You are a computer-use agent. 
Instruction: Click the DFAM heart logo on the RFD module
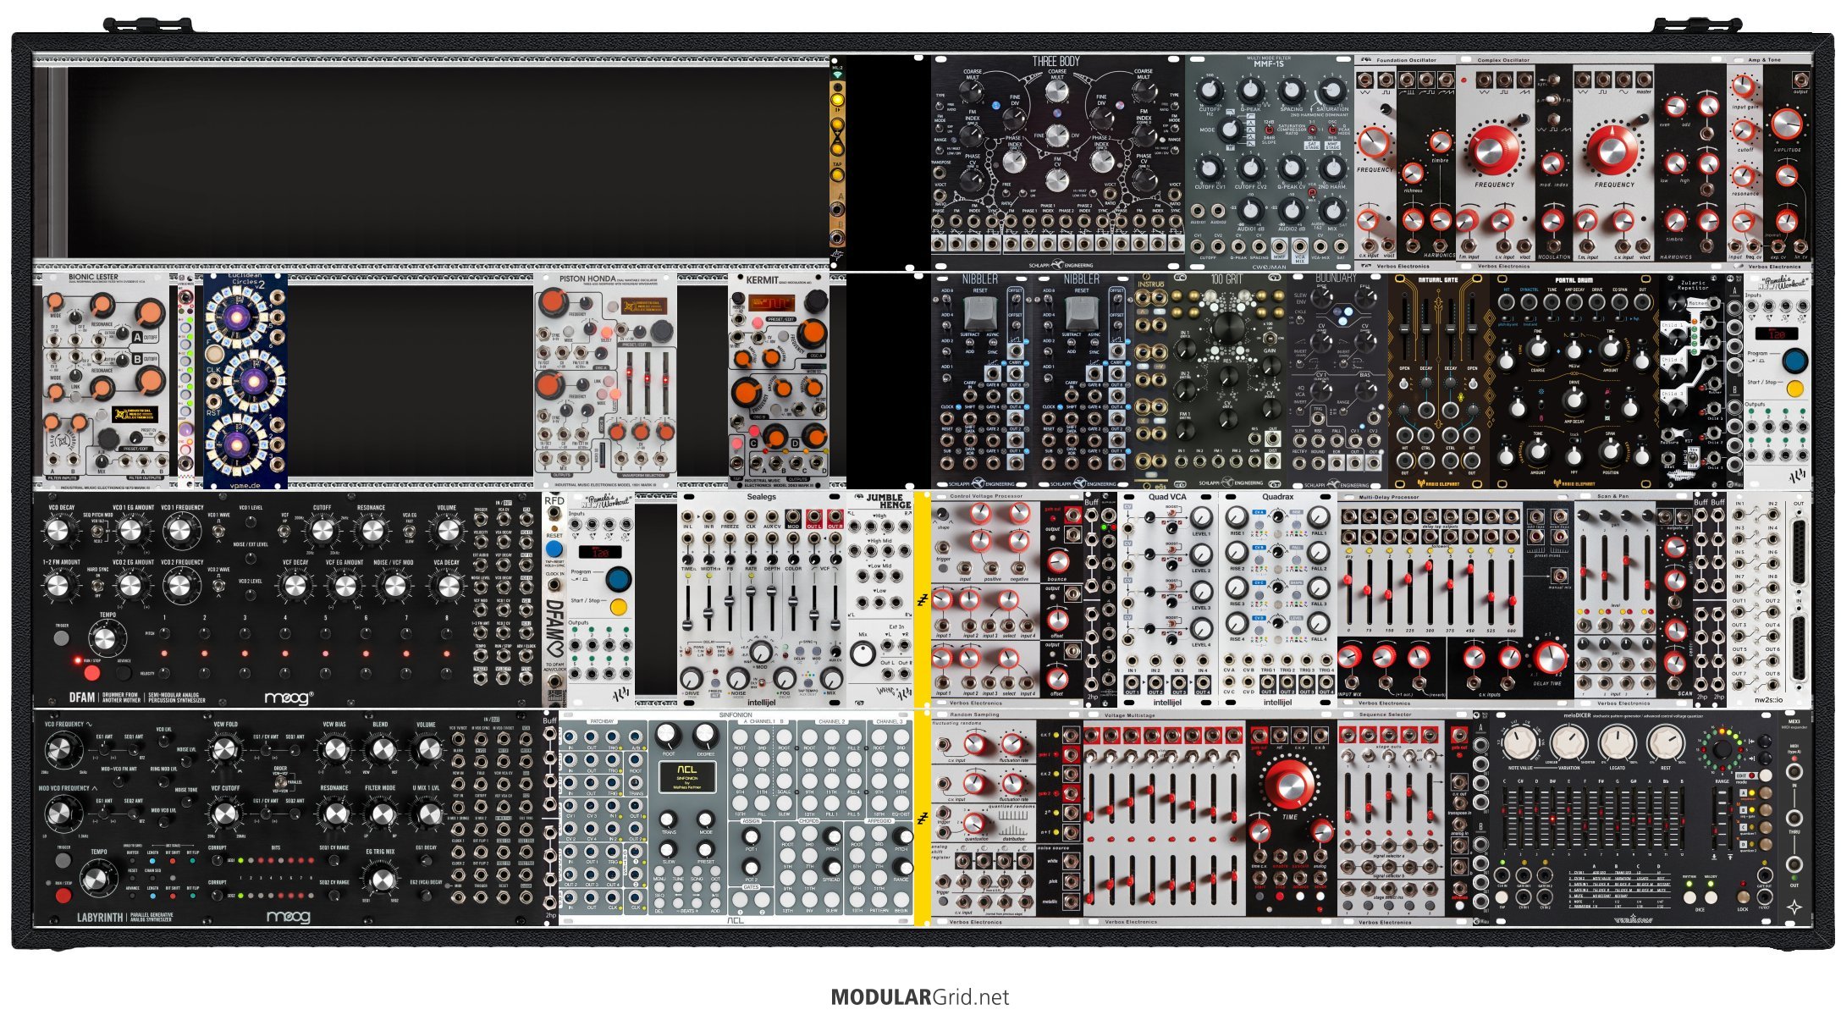pyautogui.click(x=555, y=628)
